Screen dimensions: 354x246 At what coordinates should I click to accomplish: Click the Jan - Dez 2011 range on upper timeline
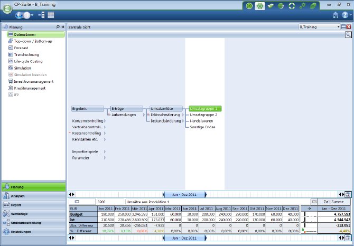pyautogui.click(x=184, y=194)
